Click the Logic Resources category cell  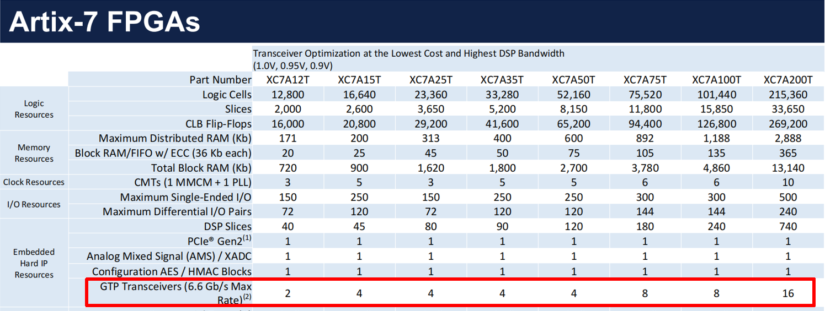point(34,109)
